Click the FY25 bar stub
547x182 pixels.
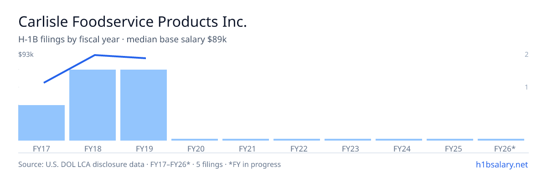[x=450, y=140]
